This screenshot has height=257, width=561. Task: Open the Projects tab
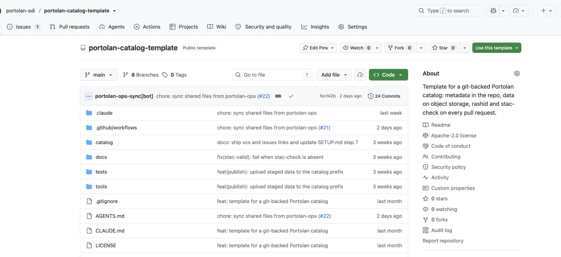184,27
